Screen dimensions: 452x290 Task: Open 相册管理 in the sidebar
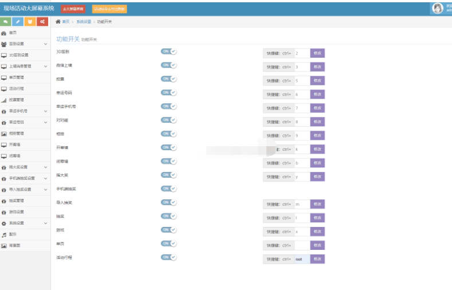[x=17, y=134]
